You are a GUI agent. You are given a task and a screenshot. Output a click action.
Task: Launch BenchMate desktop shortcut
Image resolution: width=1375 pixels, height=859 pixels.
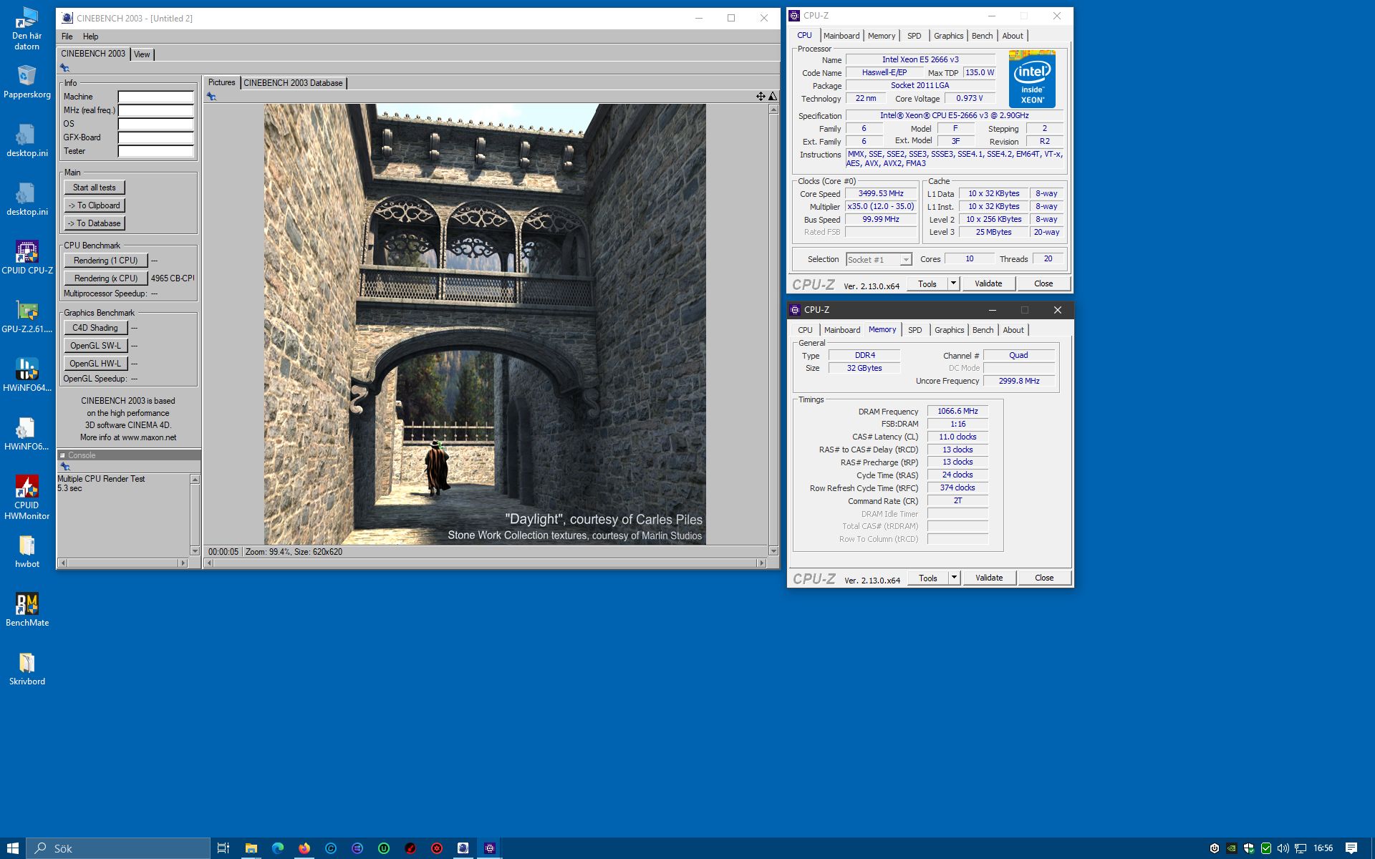26,610
